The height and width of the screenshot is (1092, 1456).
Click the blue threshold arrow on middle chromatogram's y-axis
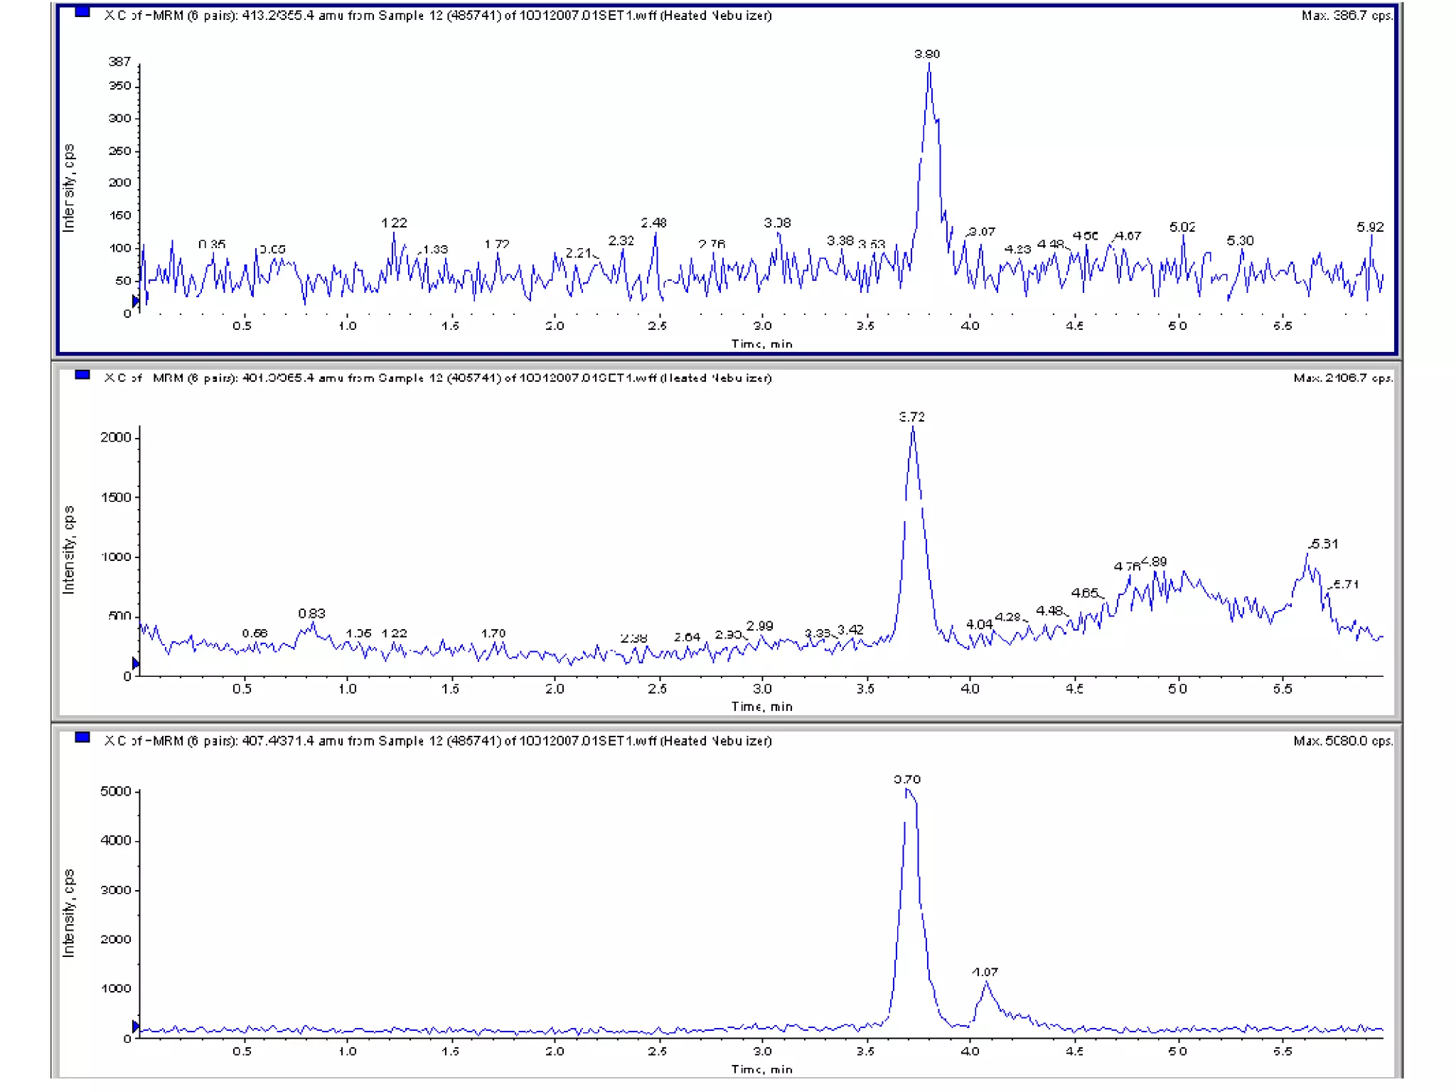(135, 663)
